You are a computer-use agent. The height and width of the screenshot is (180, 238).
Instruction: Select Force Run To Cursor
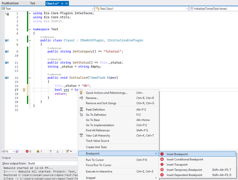click(x=118, y=165)
